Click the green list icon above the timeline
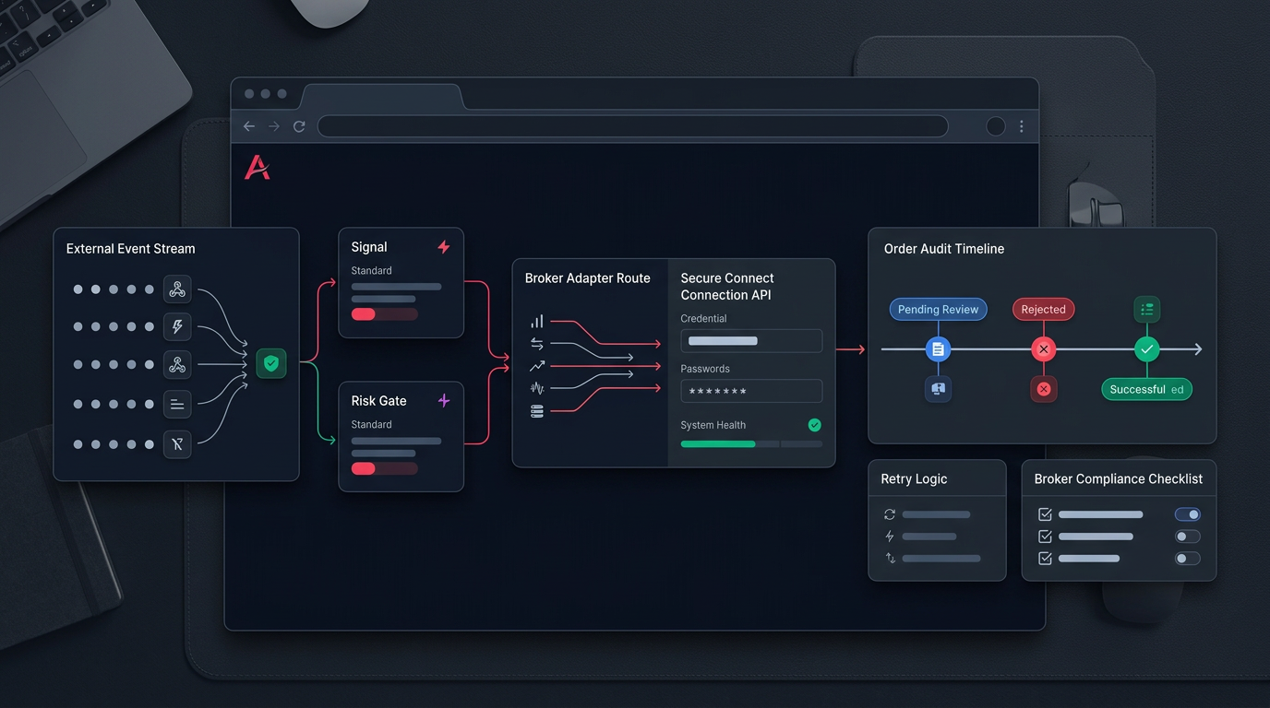 pos(1147,310)
